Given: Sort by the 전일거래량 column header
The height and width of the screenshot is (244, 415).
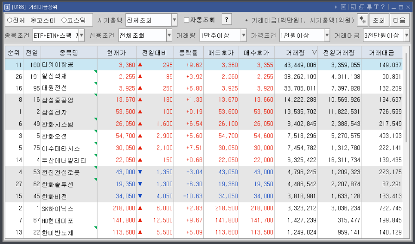Looking at the screenshot, I should click(x=339, y=53).
